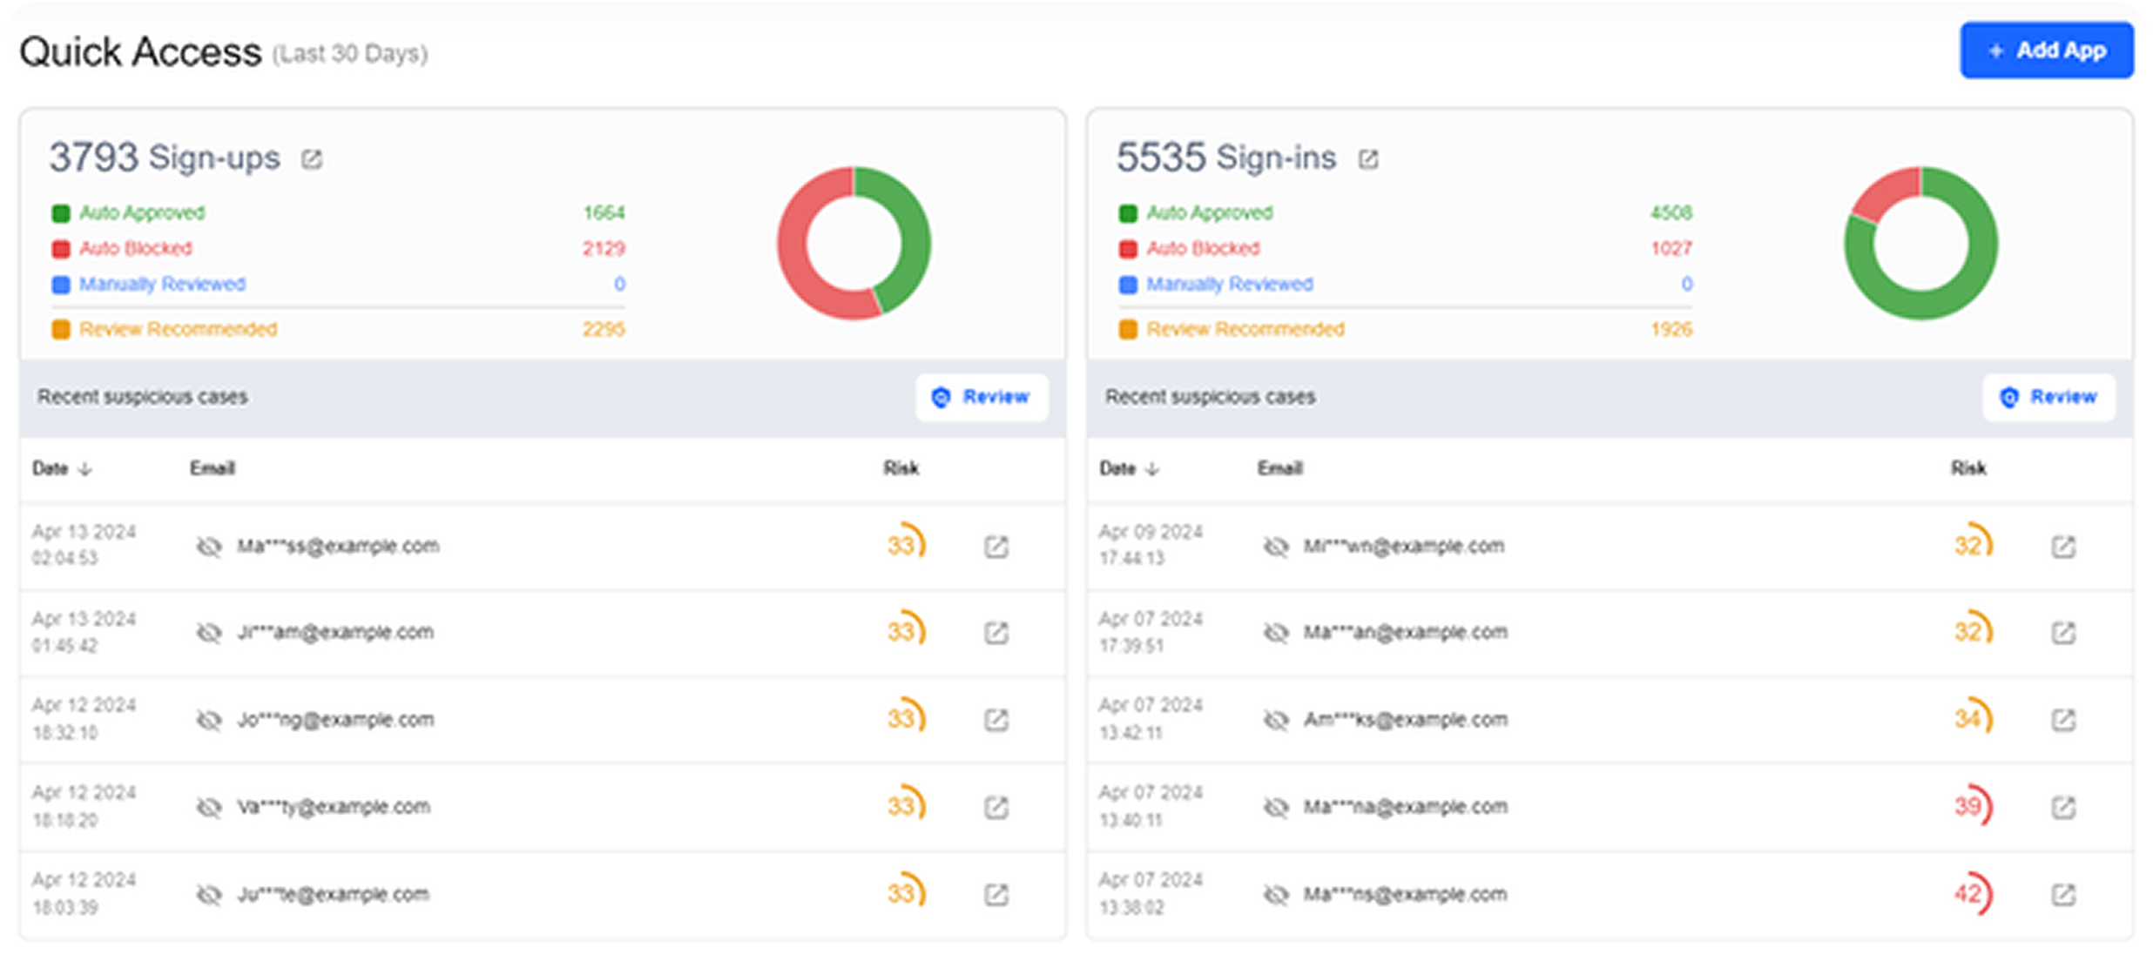Open the Sign-ins external link icon

coord(1368,159)
